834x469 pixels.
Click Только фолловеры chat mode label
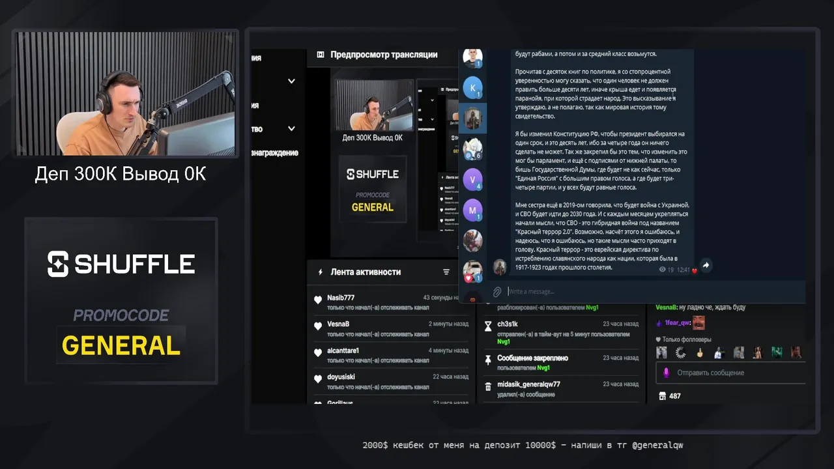pos(687,339)
